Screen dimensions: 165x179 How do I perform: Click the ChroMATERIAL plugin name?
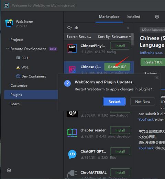coord(93,172)
